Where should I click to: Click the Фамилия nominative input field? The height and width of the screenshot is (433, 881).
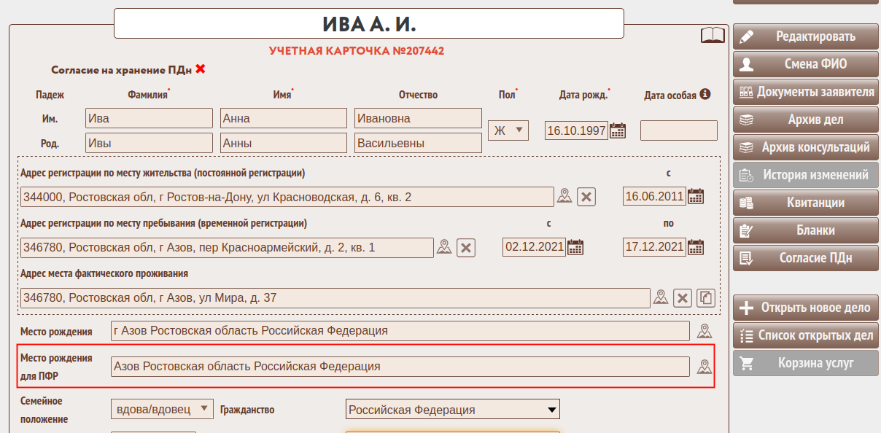click(x=149, y=119)
